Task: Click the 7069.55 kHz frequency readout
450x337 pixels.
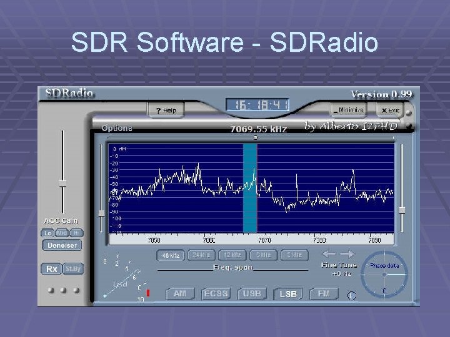Action: (259, 129)
